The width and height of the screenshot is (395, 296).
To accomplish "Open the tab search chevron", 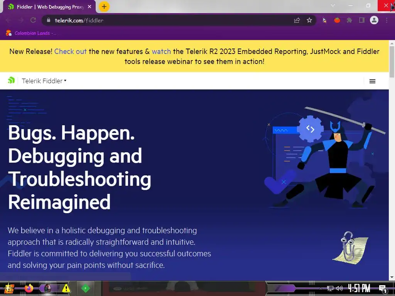I will tap(333, 5).
